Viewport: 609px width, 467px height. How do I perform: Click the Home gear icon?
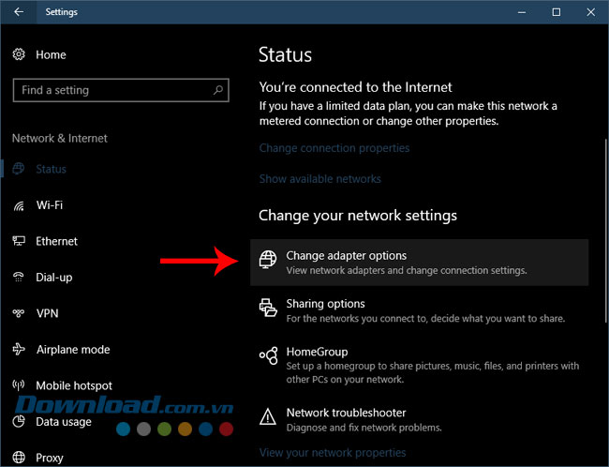click(19, 54)
